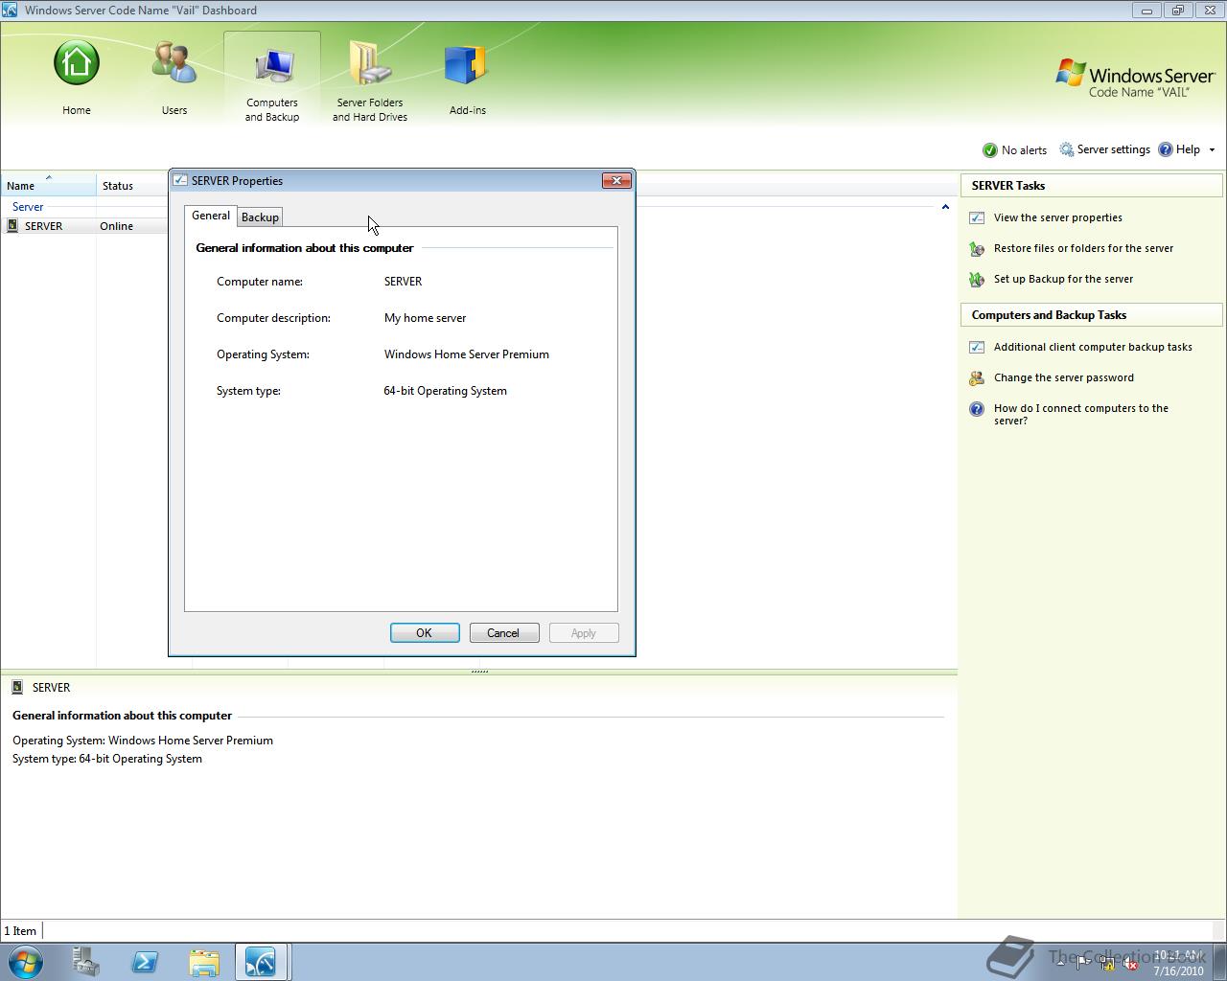Open the Windows Start button
Screen dimensions: 1227x981
click(x=25, y=961)
